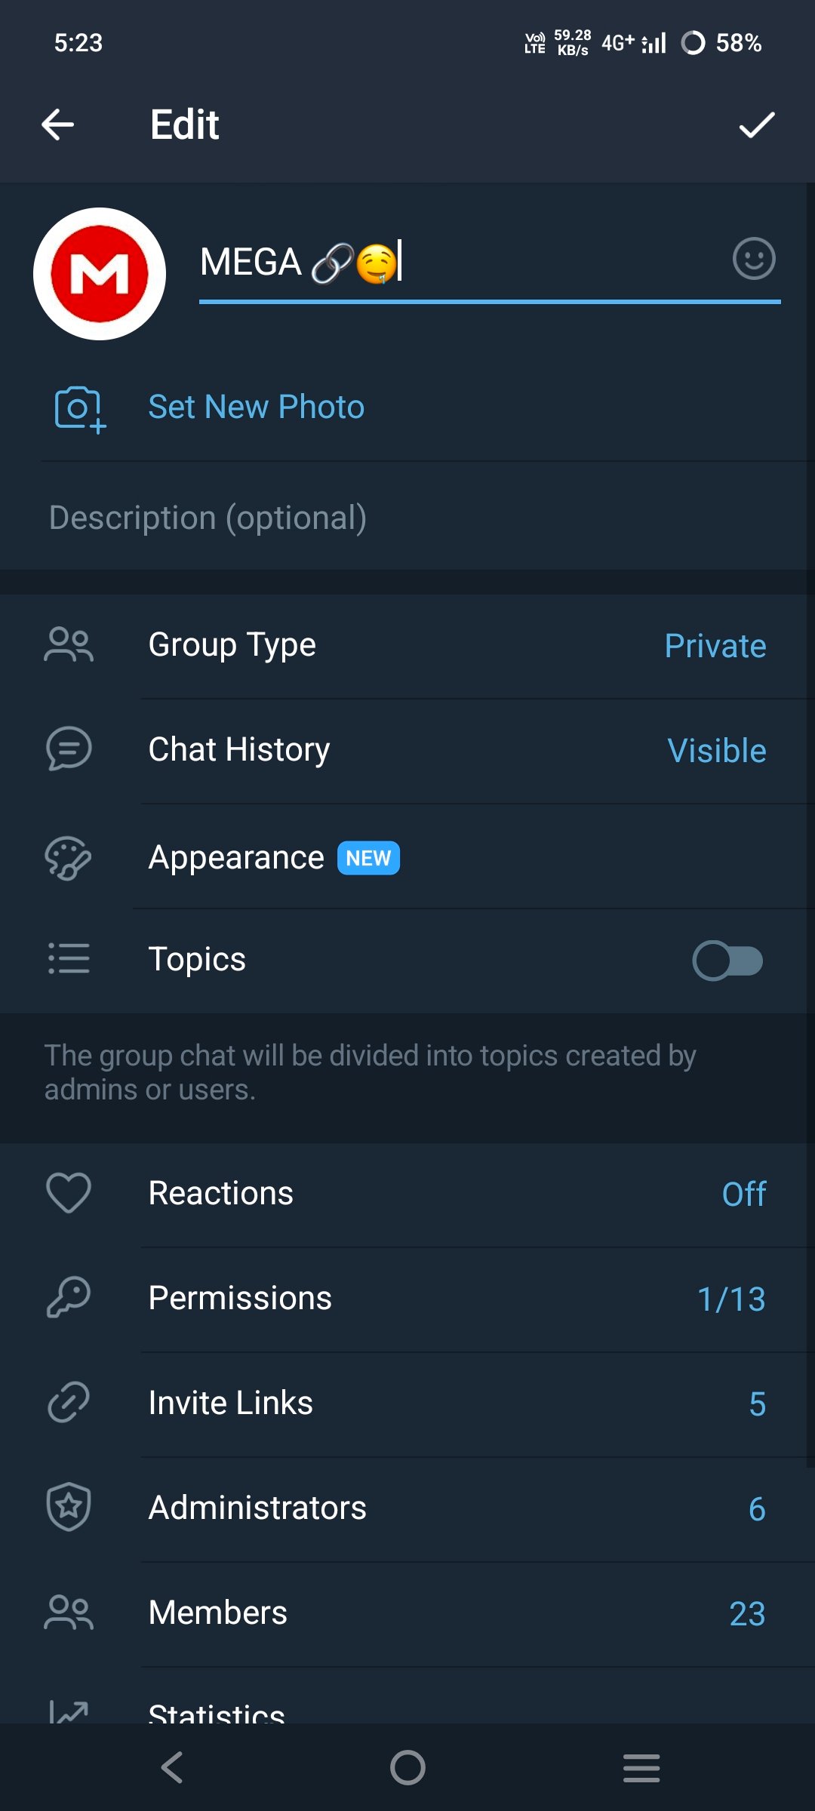
Task: Open Permissions showing 1/13
Action: coord(407,1299)
